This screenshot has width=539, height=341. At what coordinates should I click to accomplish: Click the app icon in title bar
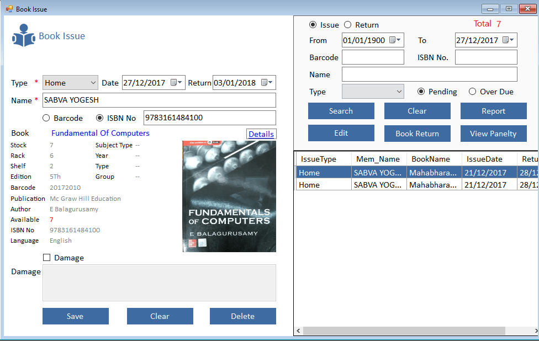click(x=9, y=9)
